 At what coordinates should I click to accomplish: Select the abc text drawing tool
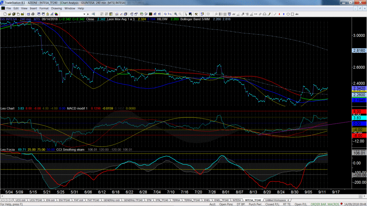point(297,14)
